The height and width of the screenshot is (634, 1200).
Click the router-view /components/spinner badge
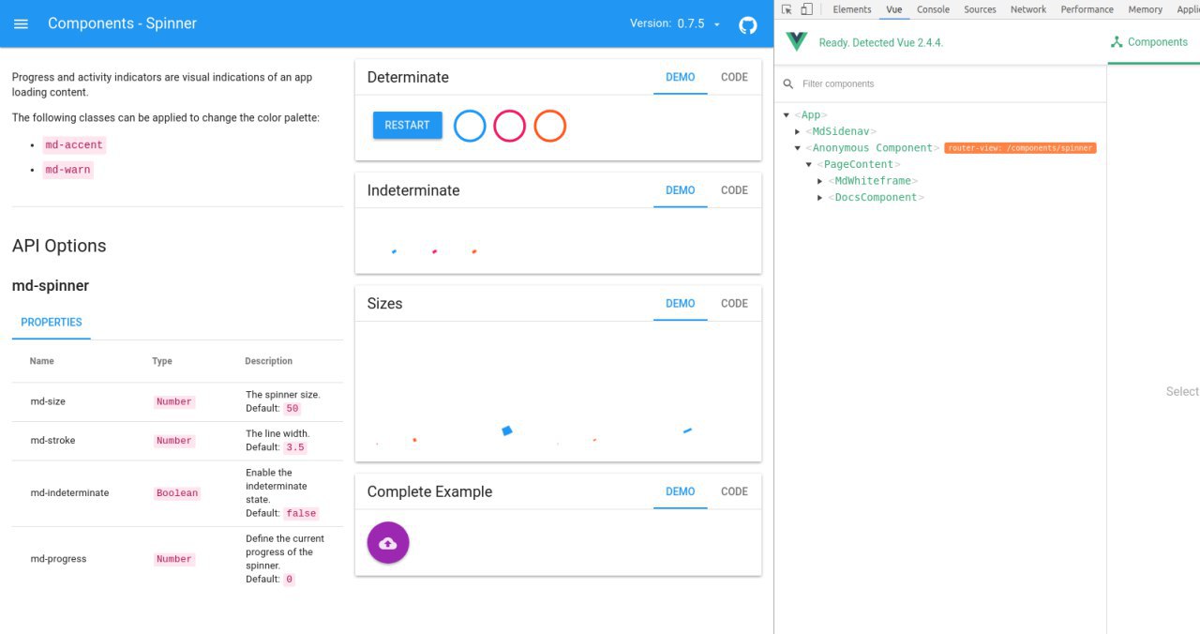[1020, 148]
